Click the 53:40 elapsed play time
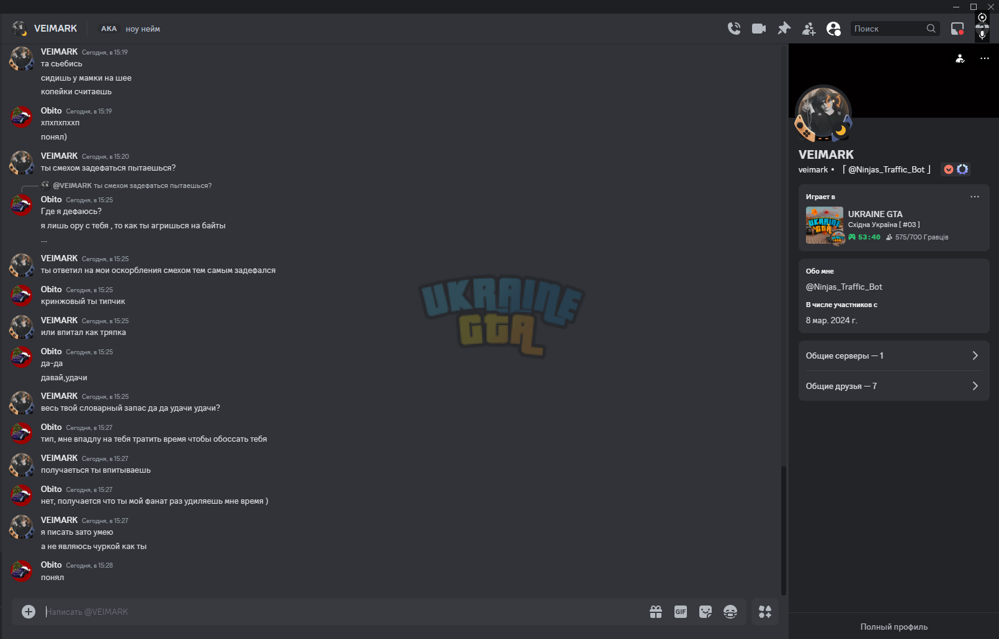 point(869,237)
